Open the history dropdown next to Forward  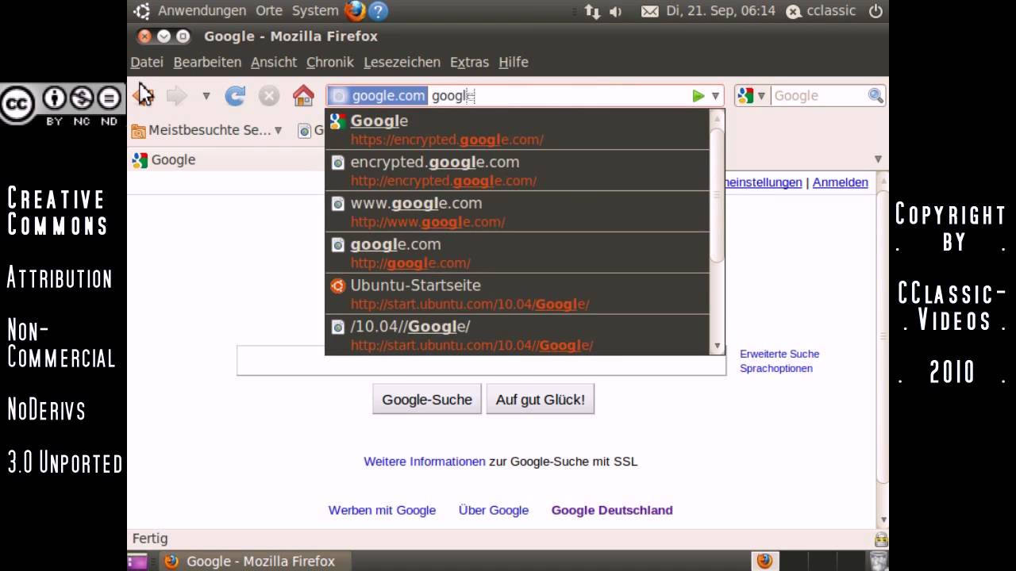pyautogui.click(x=206, y=96)
